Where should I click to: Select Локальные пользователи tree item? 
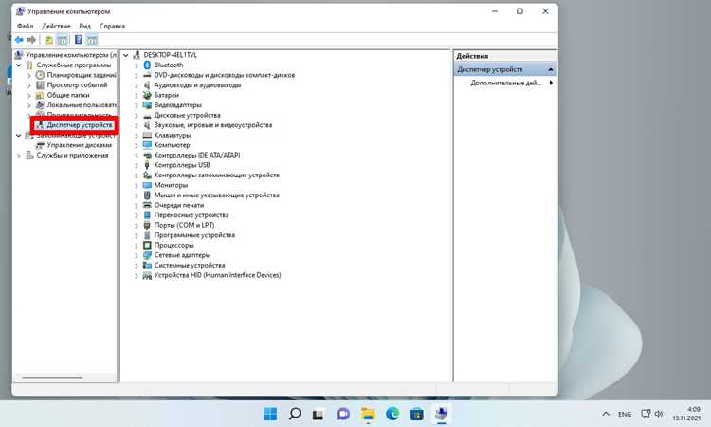pyautogui.click(x=82, y=104)
